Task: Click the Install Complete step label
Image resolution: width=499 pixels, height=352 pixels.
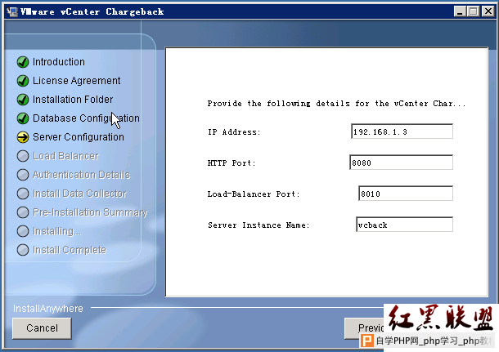Action: tap(70, 250)
